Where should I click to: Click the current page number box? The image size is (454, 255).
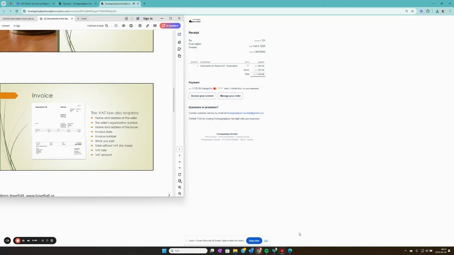(x=179, y=149)
